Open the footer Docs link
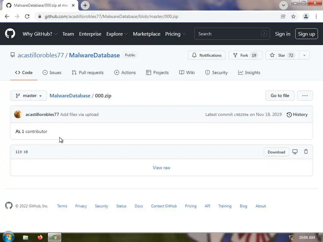Viewport: 323px width, 242px height. tap(139, 206)
